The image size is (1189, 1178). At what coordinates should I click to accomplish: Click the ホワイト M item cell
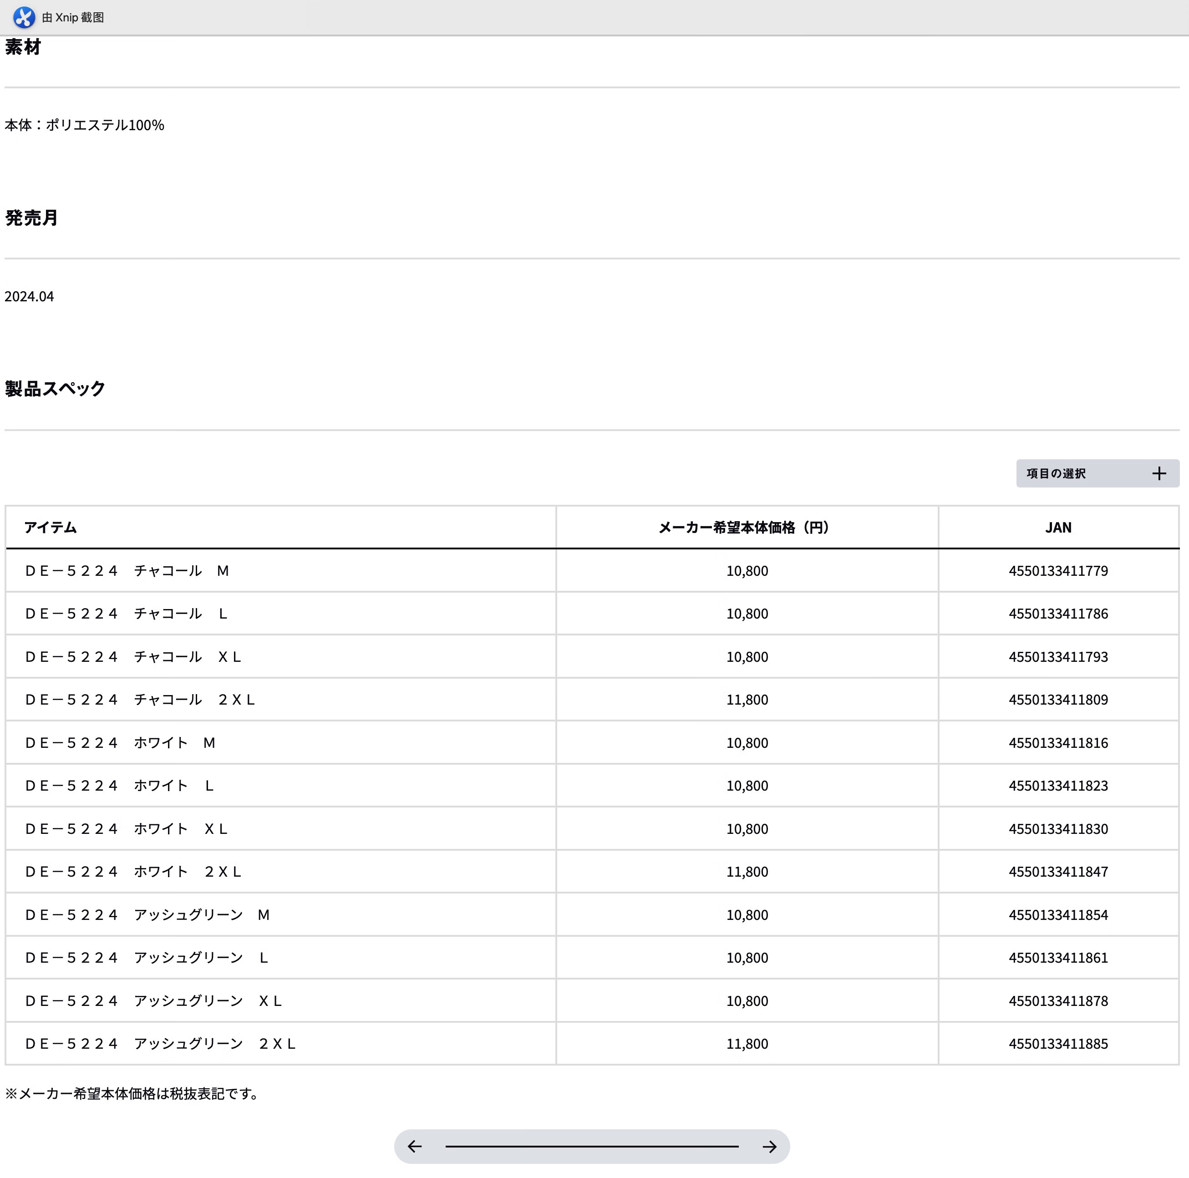pos(120,743)
